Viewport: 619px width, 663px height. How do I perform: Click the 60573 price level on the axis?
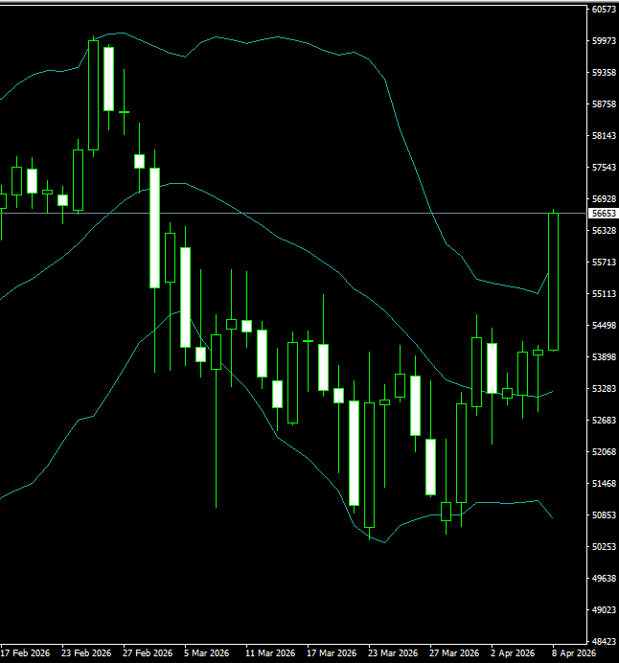point(603,10)
